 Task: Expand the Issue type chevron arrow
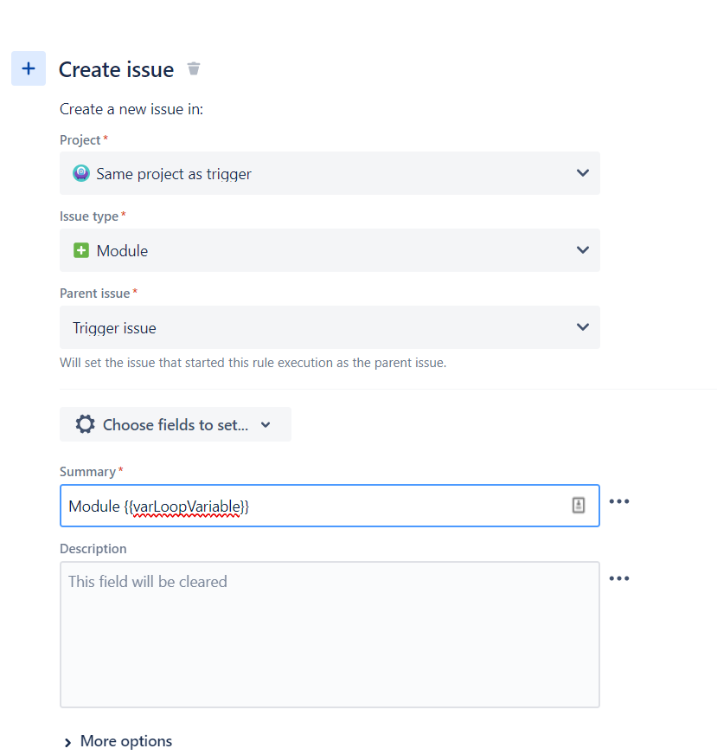(582, 250)
